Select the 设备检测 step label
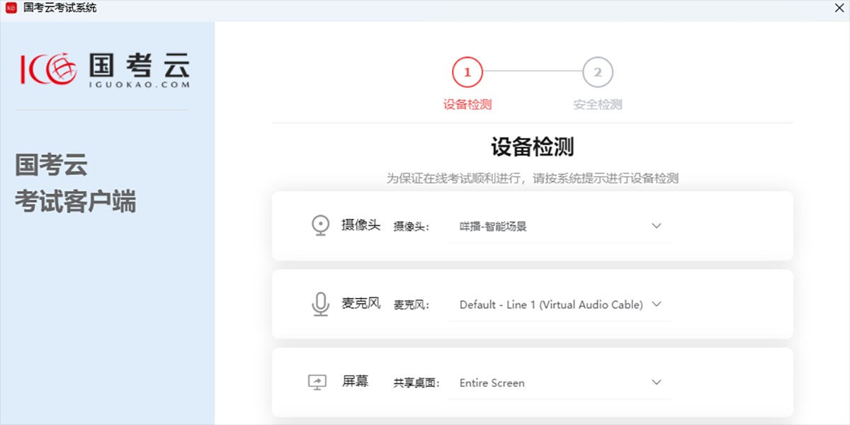Image resolution: width=850 pixels, height=425 pixels. pyautogui.click(x=465, y=103)
